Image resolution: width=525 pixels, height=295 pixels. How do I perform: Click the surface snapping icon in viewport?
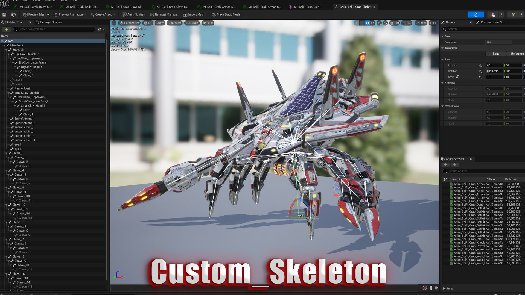pyautogui.click(x=385, y=23)
